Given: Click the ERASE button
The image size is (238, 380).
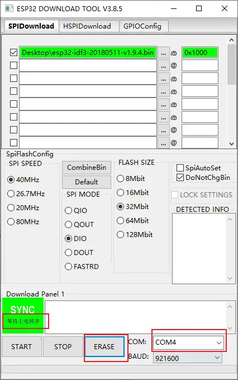Looking at the screenshot, I should click(x=104, y=346).
